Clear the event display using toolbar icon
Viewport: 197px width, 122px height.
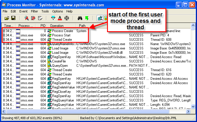tap(40, 18)
